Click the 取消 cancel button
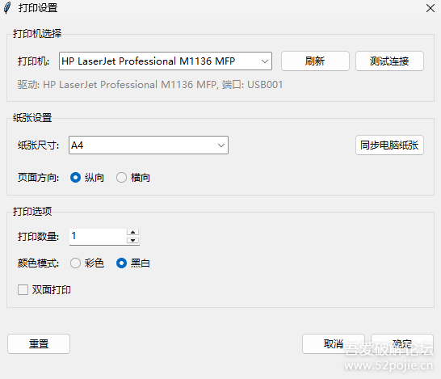441x379 pixels. [334, 343]
